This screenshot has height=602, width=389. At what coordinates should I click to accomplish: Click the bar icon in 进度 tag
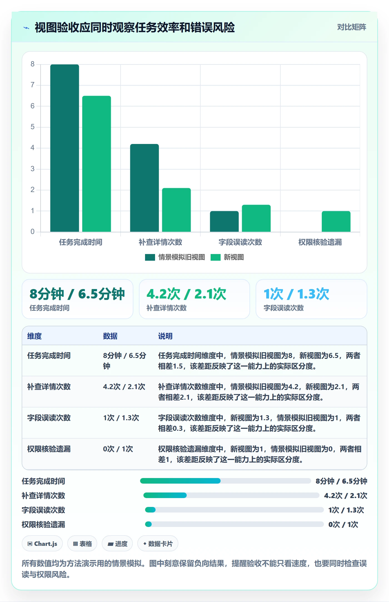111,544
